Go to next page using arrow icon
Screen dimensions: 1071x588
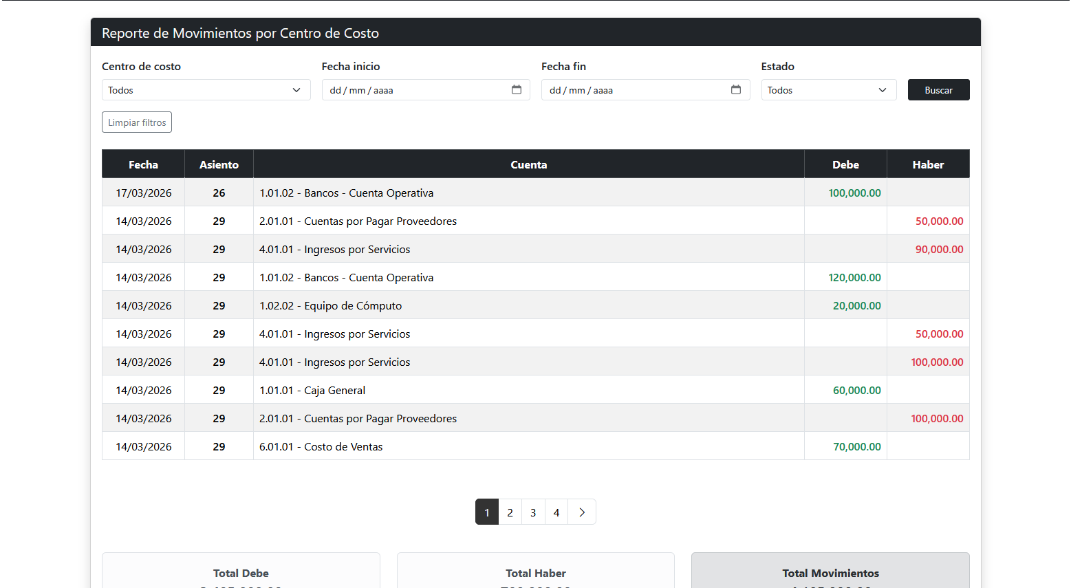[x=582, y=512]
